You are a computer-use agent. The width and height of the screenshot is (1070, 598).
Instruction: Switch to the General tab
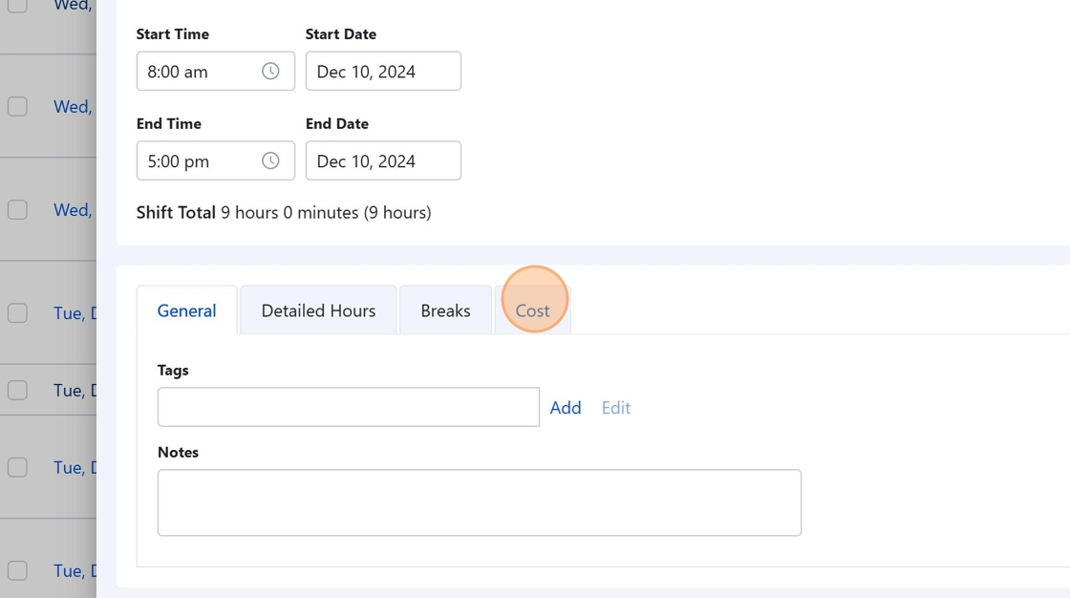(186, 310)
